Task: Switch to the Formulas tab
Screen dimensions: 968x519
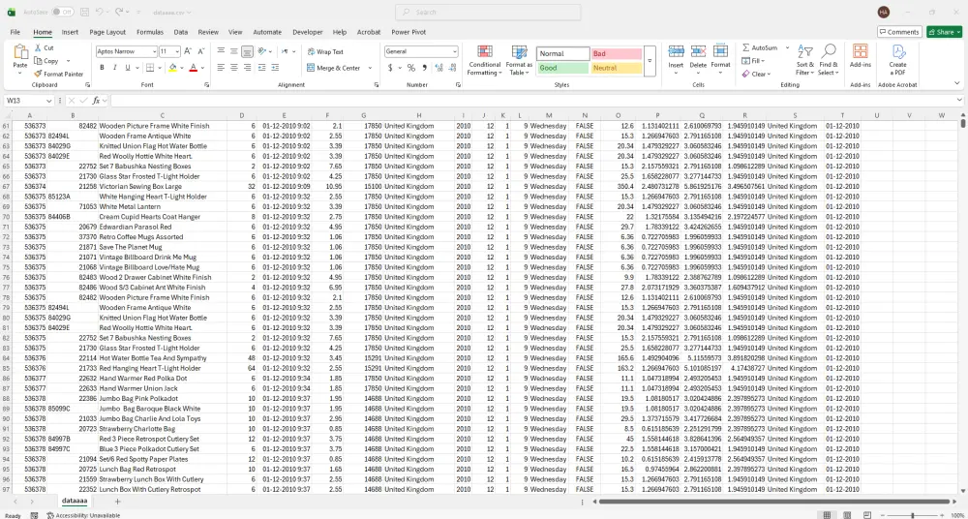Action: click(x=150, y=32)
